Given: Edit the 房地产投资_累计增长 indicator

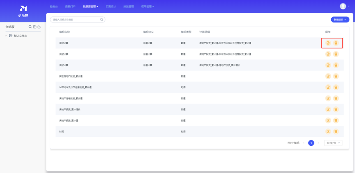Looking at the screenshot, I should click(328, 110).
